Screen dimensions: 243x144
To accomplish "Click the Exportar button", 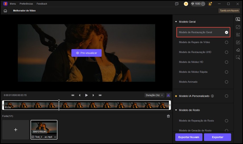I will [x=218, y=137].
